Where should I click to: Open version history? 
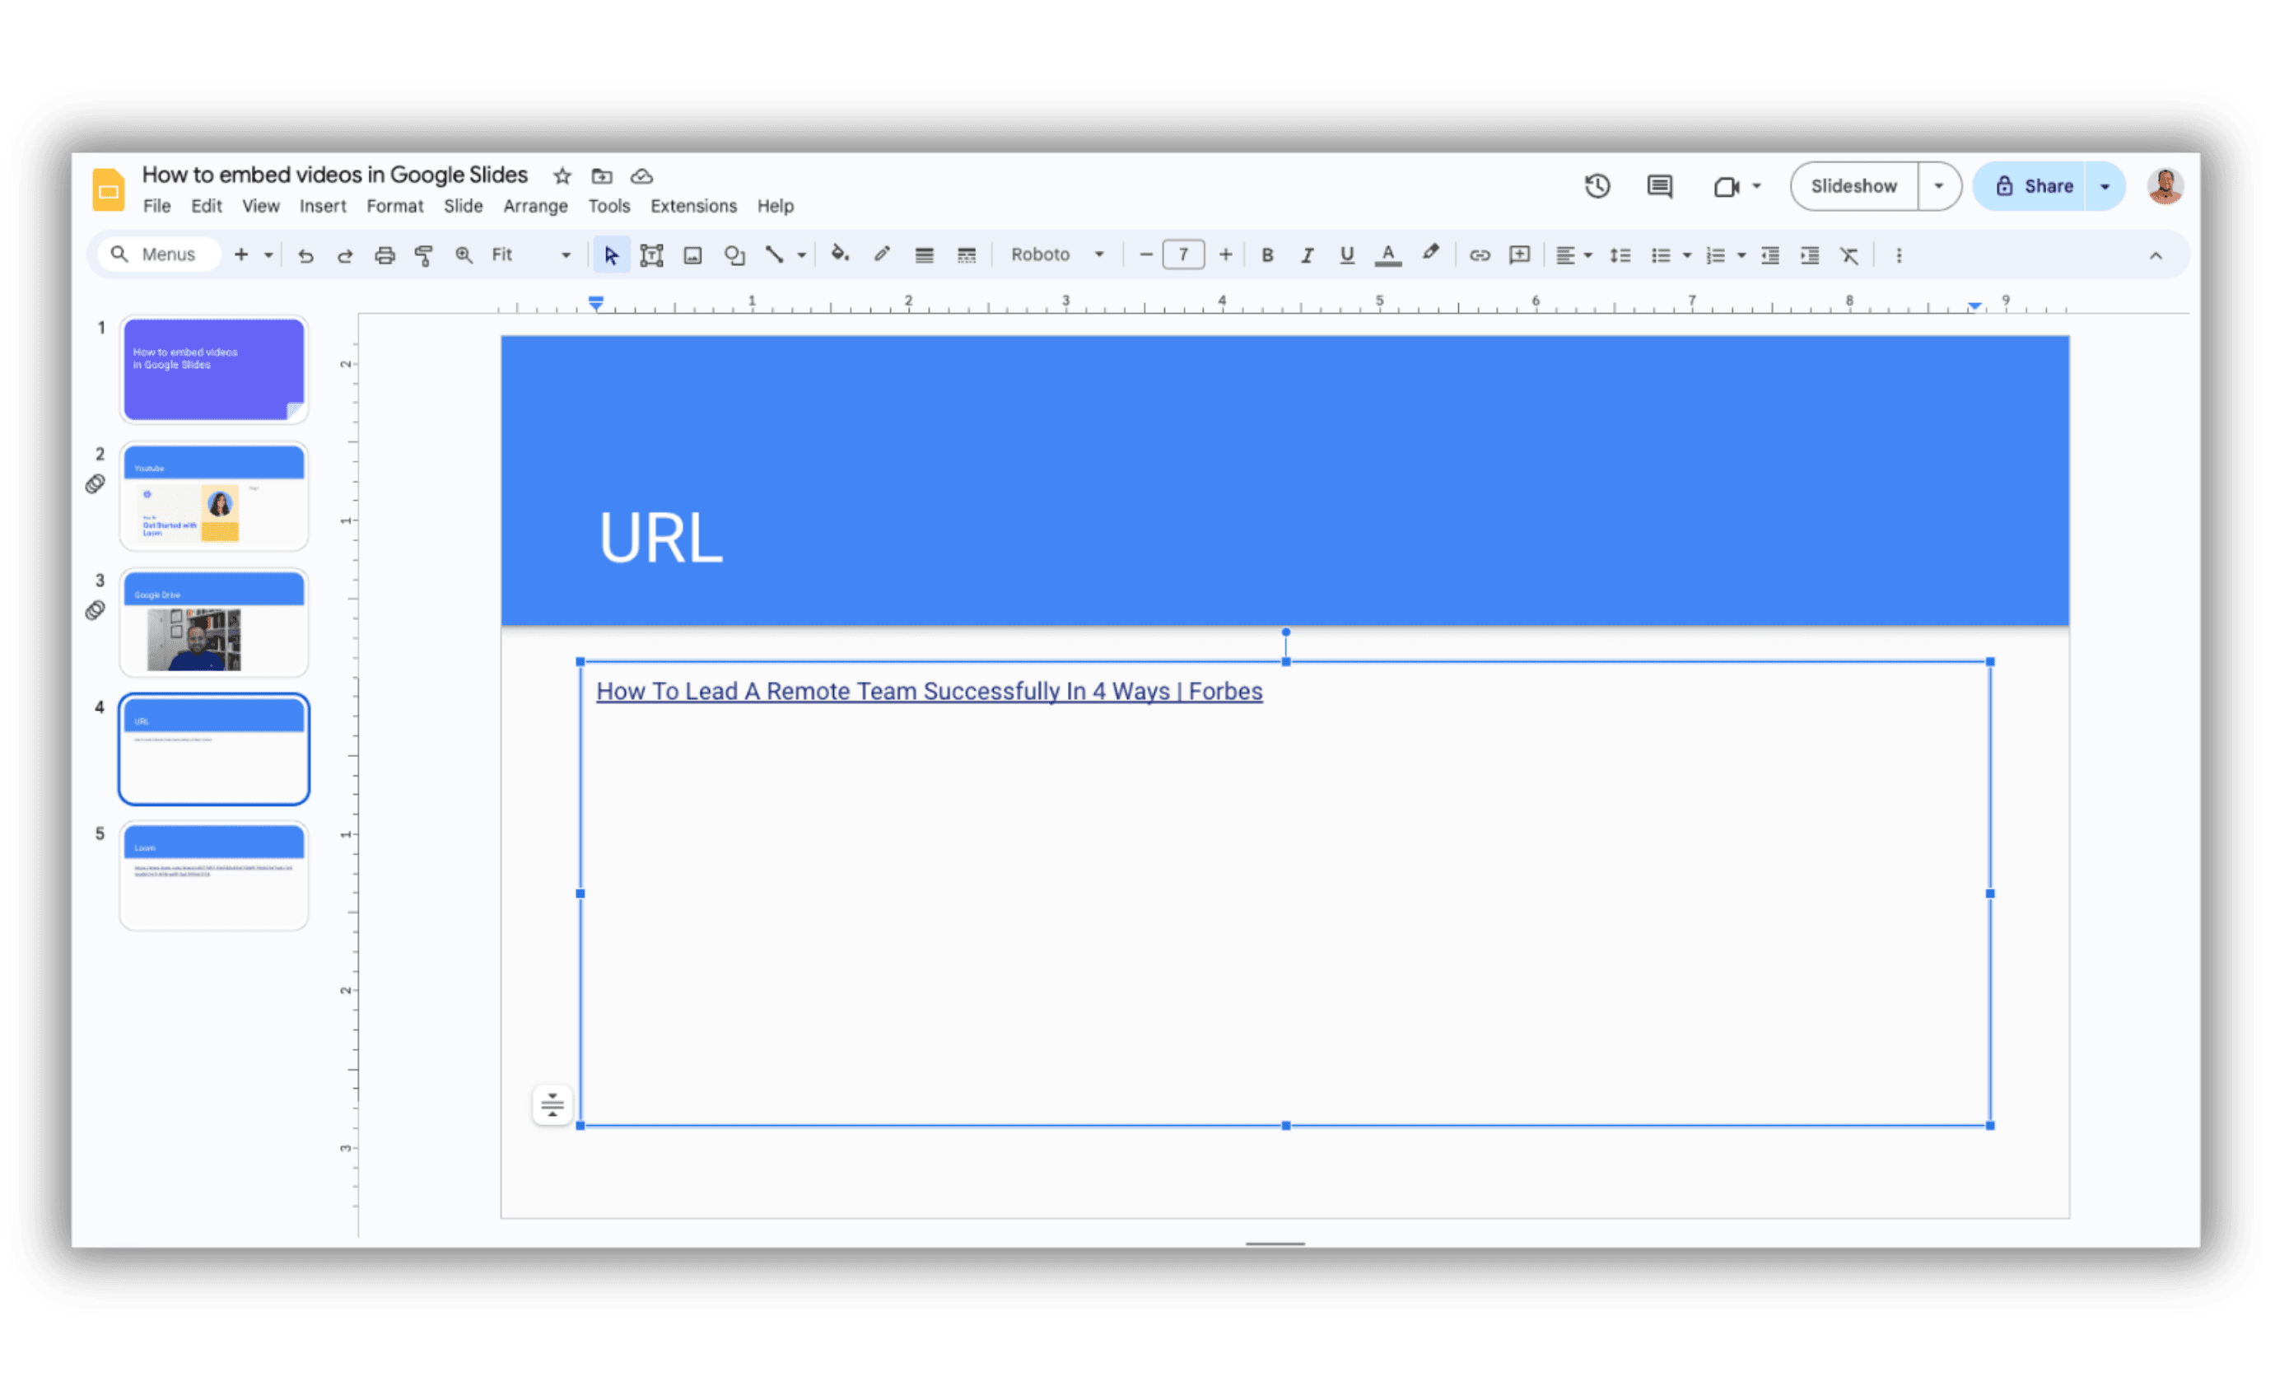(1597, 186)
